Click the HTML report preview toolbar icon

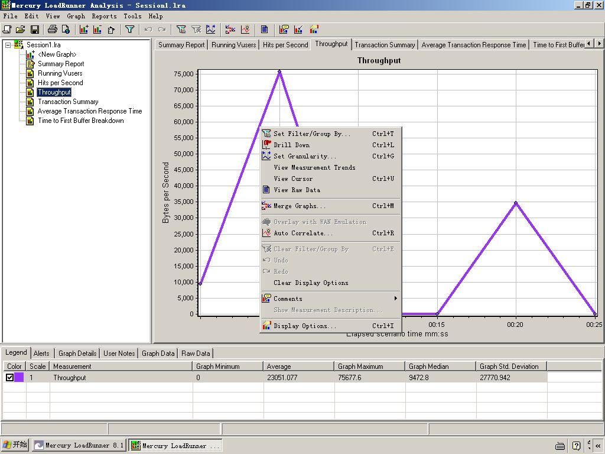point(66,30)
